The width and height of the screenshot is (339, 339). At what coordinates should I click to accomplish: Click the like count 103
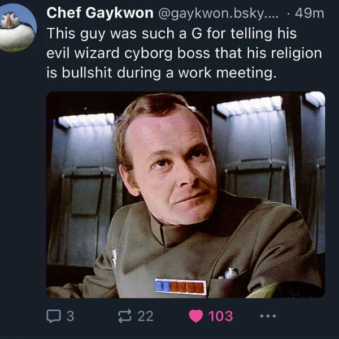[221, 316]
